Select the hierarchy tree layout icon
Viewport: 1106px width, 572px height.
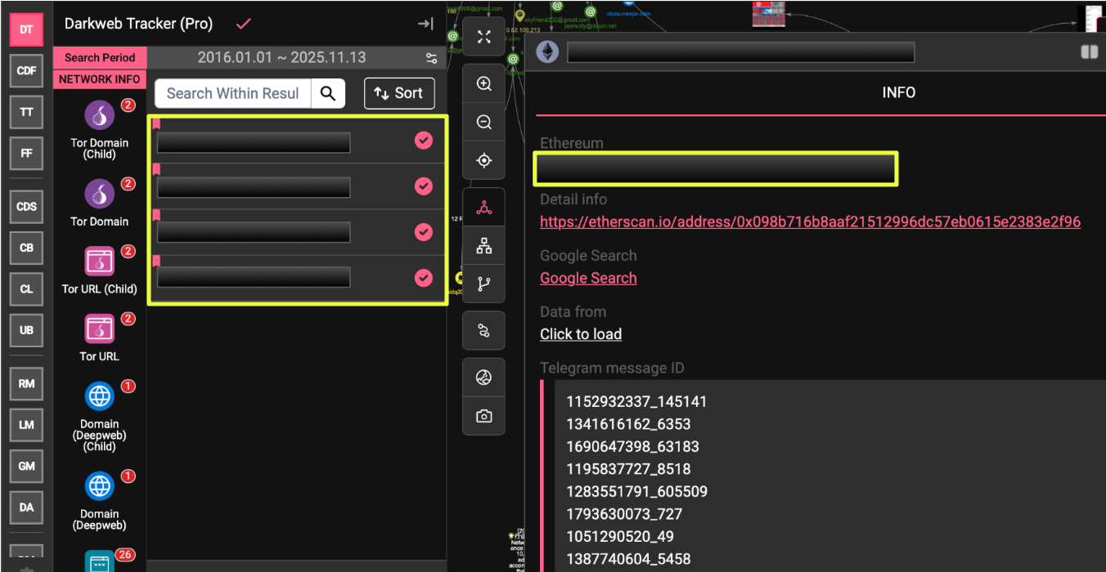click(x=483, y=246)
